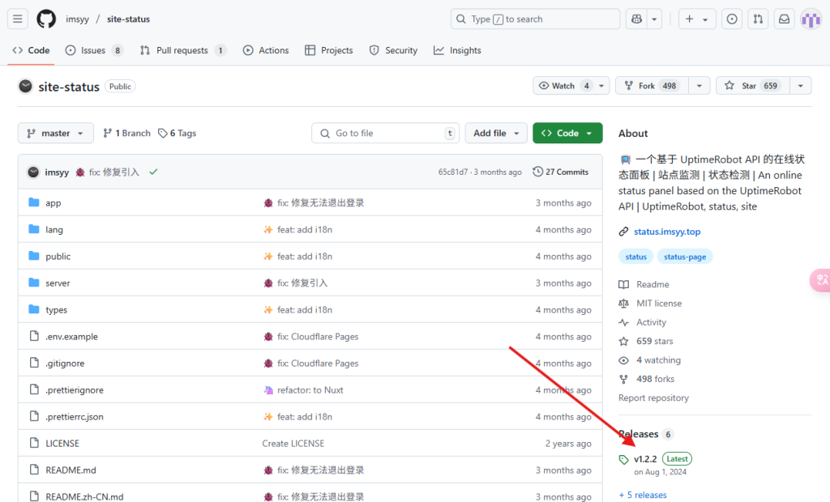Open the star lists dropdown arrow
This screenshot has width=830, height=502.
[x=800, y=86]
